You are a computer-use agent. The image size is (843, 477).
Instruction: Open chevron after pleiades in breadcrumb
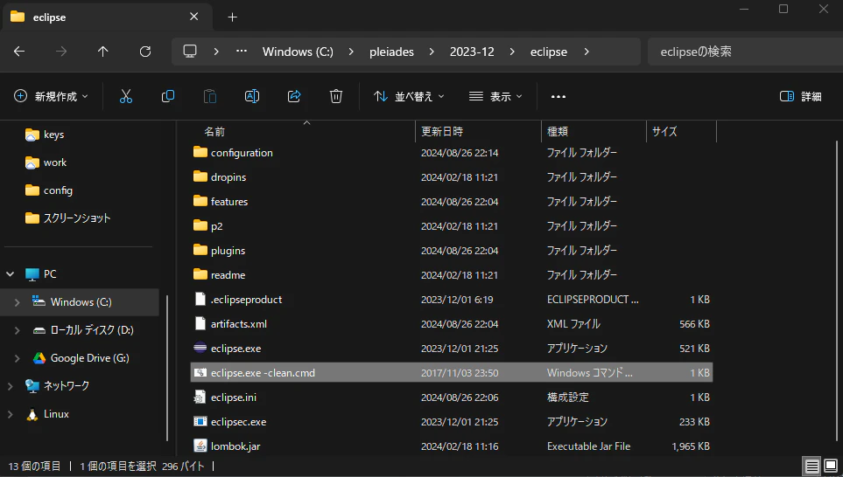click(x=432, y=52)
